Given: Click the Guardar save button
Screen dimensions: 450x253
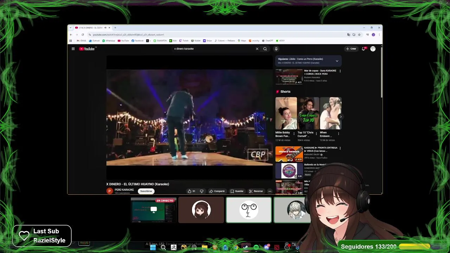Looking at the screenshot, I should point(237,191).
